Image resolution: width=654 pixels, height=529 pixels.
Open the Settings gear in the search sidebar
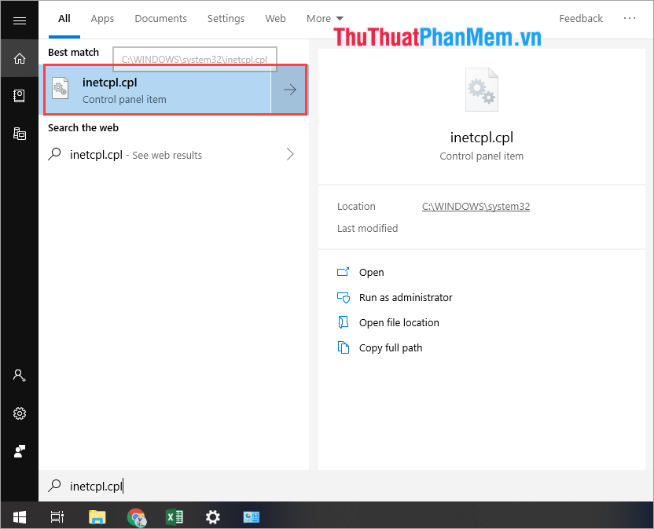pyautogui.click(x=19, y=413)
